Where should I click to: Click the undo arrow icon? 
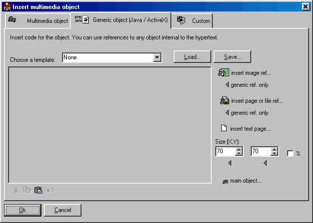50,190
